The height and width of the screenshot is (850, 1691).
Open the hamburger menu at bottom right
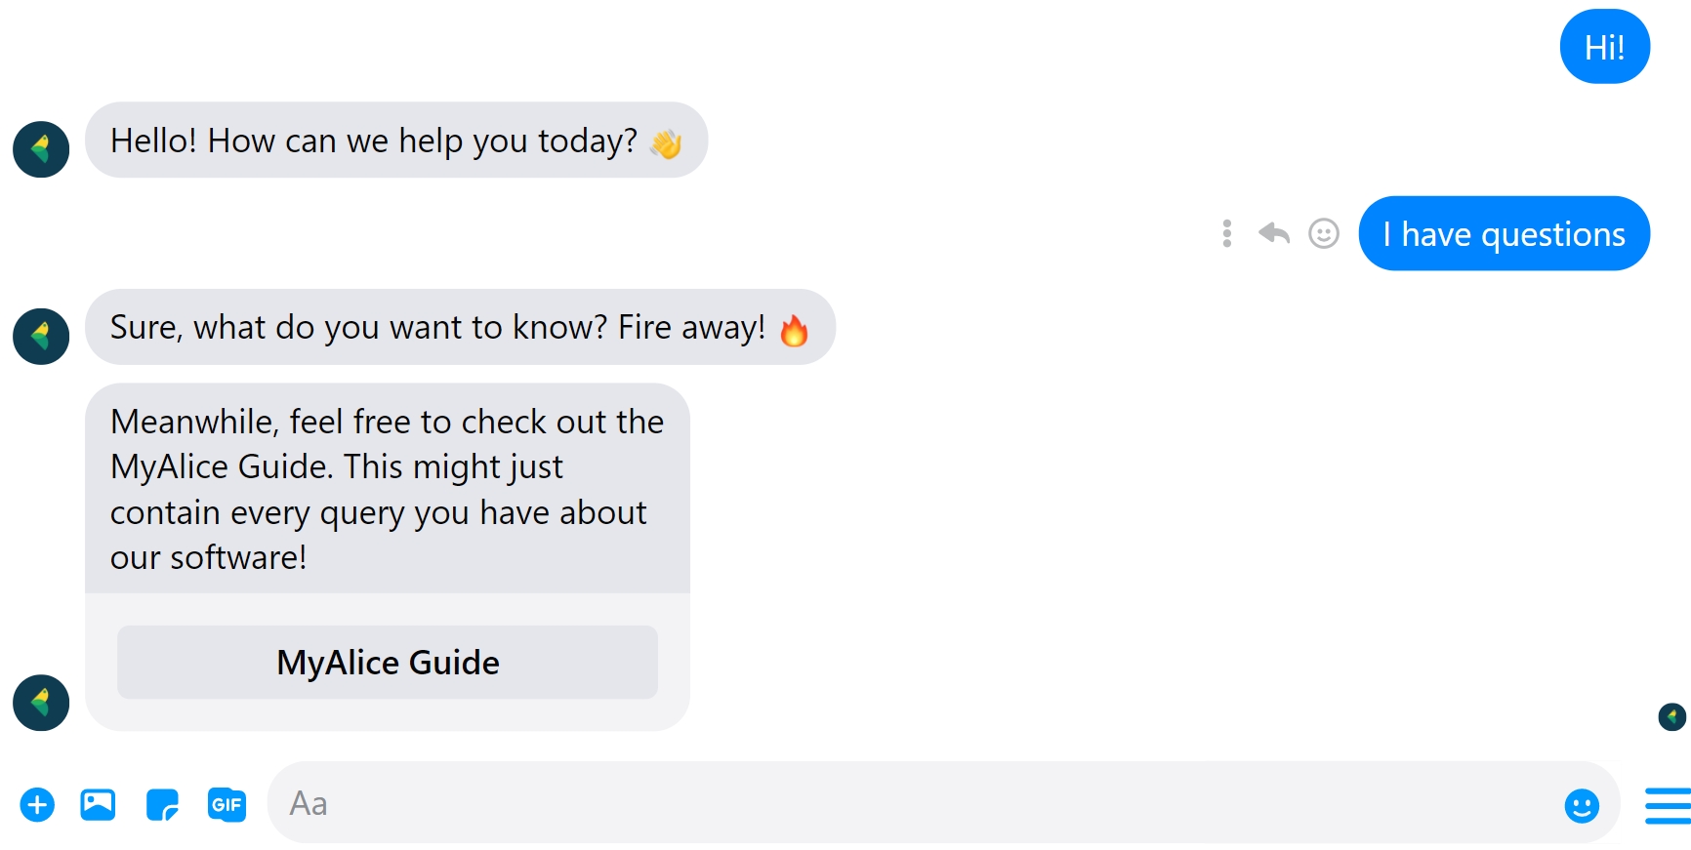pyautogui.click(x=1668, y=805)
